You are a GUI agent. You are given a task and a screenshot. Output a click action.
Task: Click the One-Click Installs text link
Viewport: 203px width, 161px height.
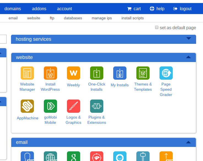click(x=97, y=87)
